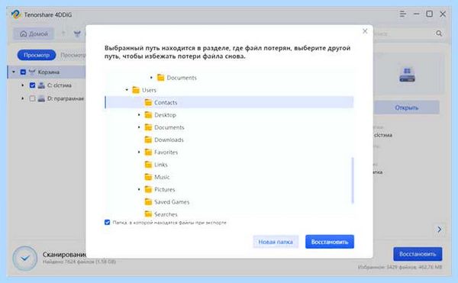The width and height of the screenshot is (458, 283).
Task: Expand the Documents node under Users
Action: pos(139,127)
